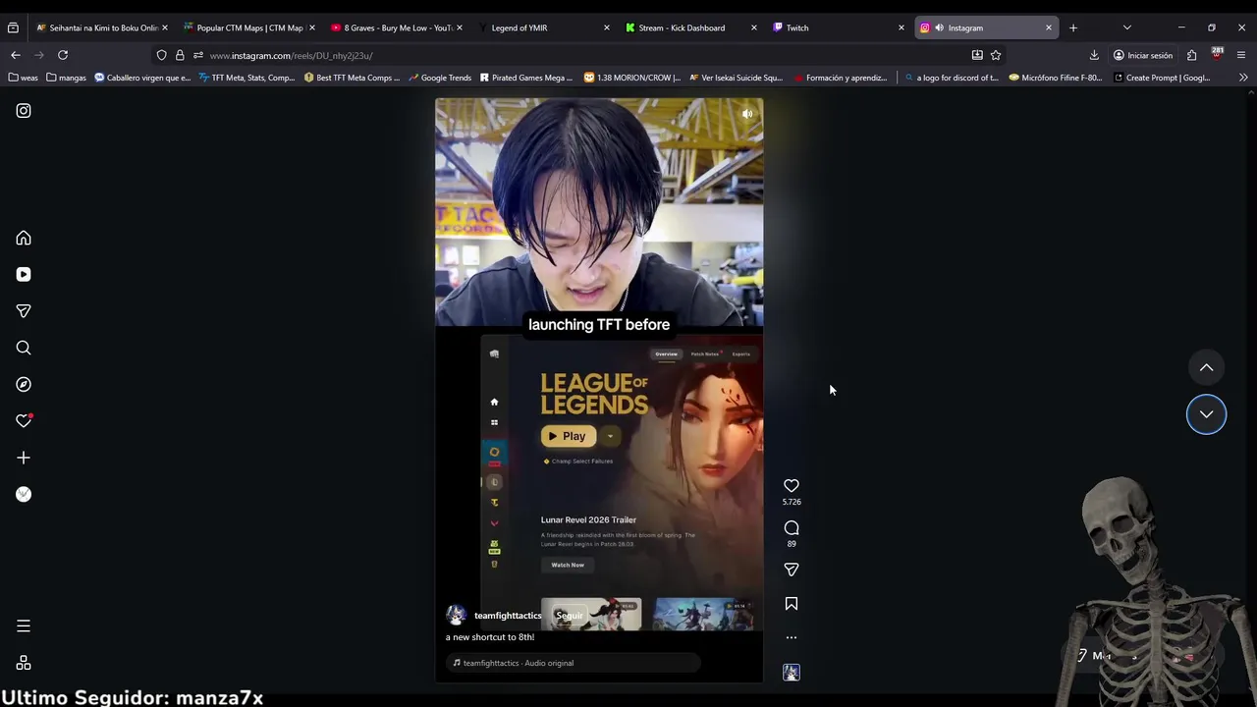Open the teamfighttactics profile name
This screenshot has height=707, width=1257.
pyautogui.click(x=508, y=616)
